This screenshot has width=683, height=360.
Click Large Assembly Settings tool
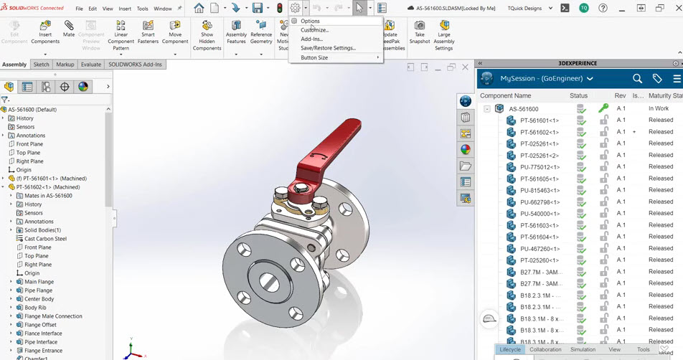click(x=444, y=35)
